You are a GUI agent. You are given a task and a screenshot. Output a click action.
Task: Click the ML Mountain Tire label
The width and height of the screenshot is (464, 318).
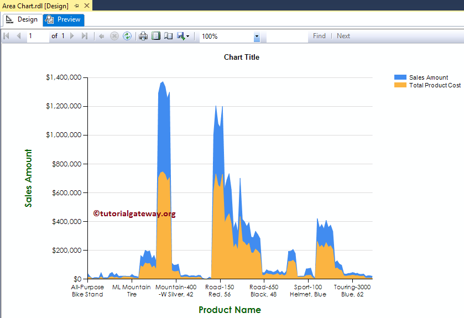(x=132, y=290)
